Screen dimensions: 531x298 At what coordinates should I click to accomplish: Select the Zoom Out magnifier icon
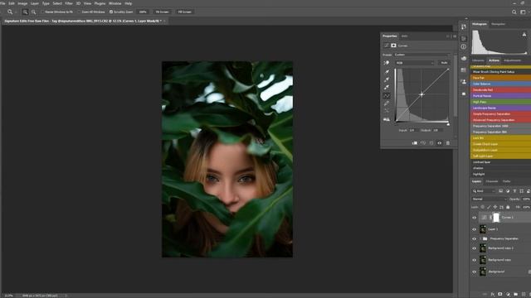point(33,12)
